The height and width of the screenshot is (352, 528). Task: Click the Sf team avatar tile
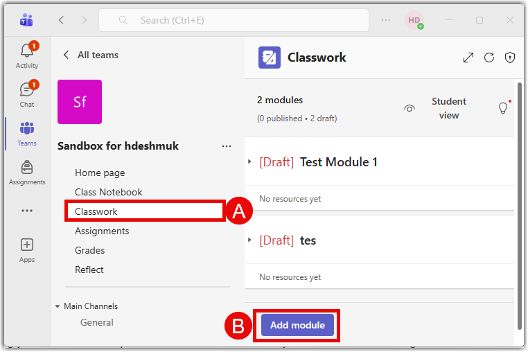[80, 102]
